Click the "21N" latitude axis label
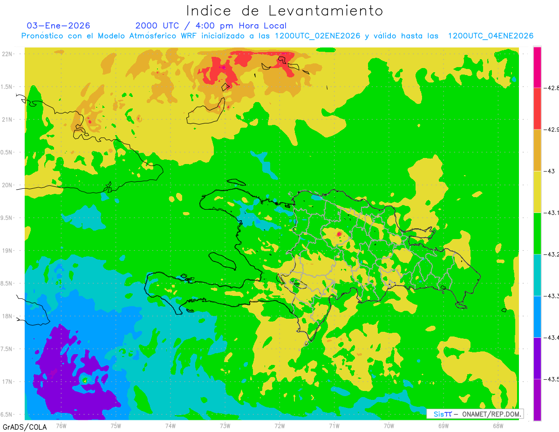559x432 pixels. point(7,119)
